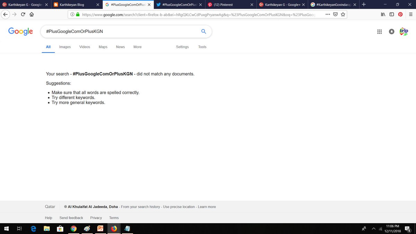Open Task View on the taskbar
This screenshot has height=234, width=416.
point(20,228)
